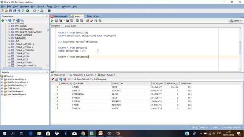
Task: Apply filter in Connections panel
Action: click(14, 21)
